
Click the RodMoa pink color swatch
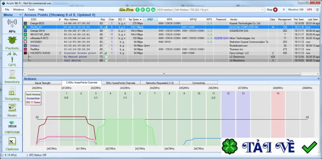(25, 49)
